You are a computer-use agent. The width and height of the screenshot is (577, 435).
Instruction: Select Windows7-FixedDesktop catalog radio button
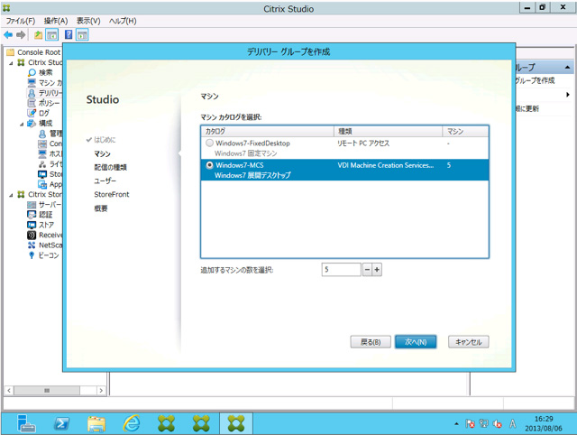[209, 143]
